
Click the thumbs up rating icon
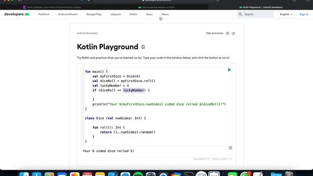coord(227,33)
